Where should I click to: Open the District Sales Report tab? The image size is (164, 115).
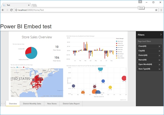click(71, 104)
